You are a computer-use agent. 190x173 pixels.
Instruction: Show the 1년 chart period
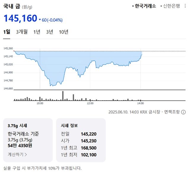coord(37,32)
